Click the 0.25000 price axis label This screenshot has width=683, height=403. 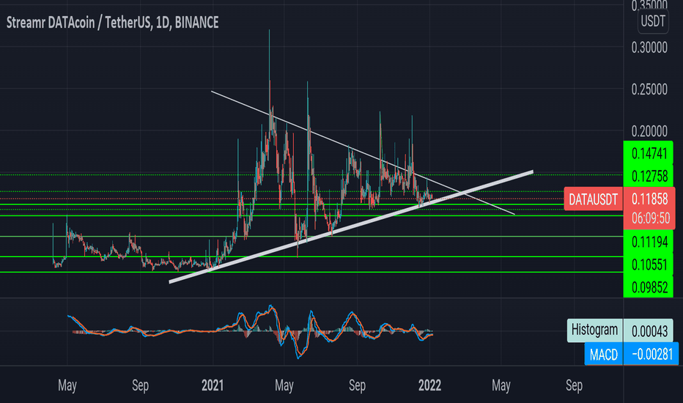click(x=649, y=89)
